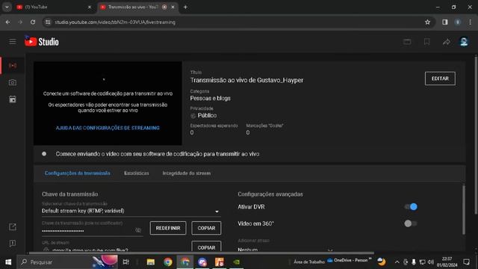Open the NVIDIA app on the taskbar
This screenshot has width=478, height=269.
click(x=236, y=262)
